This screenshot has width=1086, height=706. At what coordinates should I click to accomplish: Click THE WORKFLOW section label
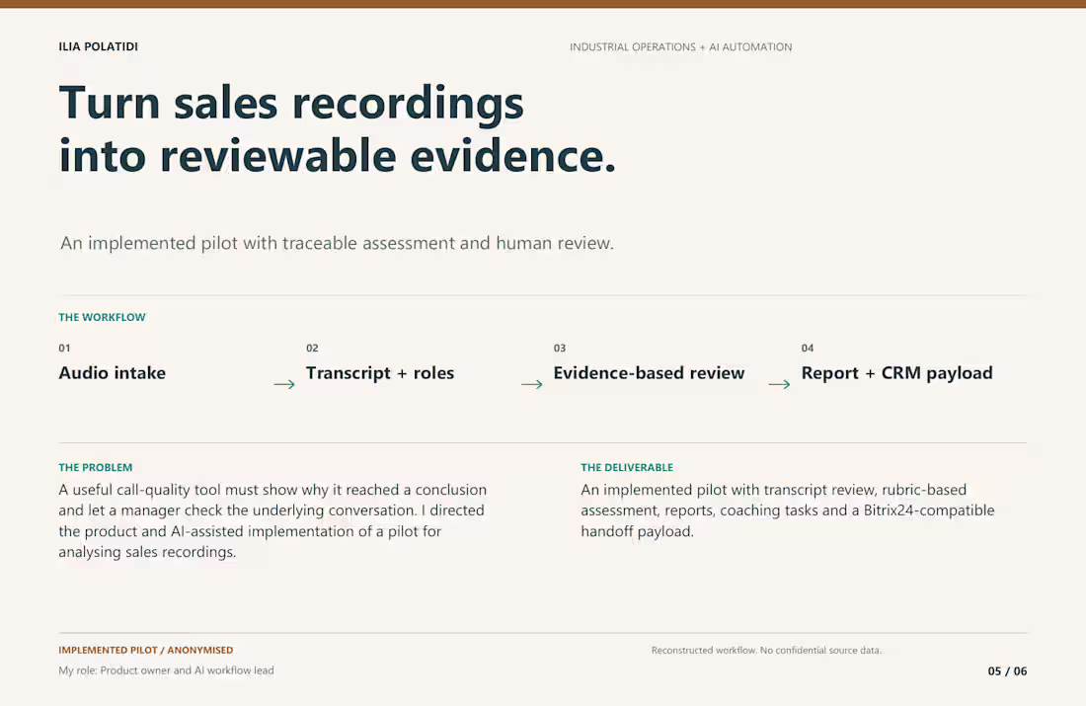tap(102, 317)
